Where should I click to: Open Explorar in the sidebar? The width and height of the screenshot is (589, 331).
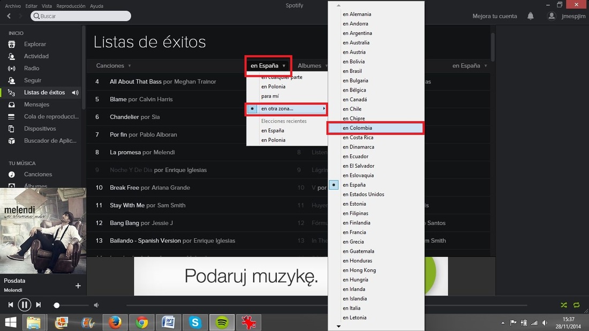[35, 44]
